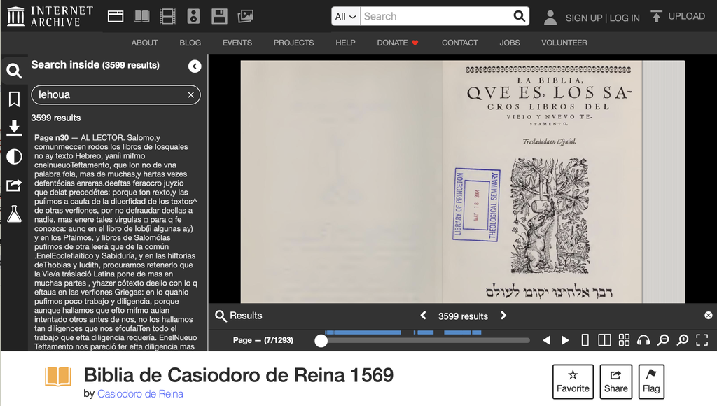
Task: Open the BLOG menu item
Action: coord(190,43)
